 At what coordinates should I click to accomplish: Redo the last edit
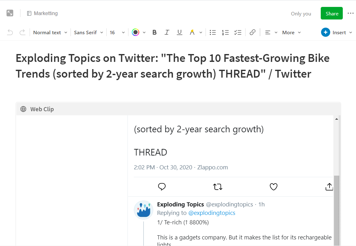click(22, 32)
